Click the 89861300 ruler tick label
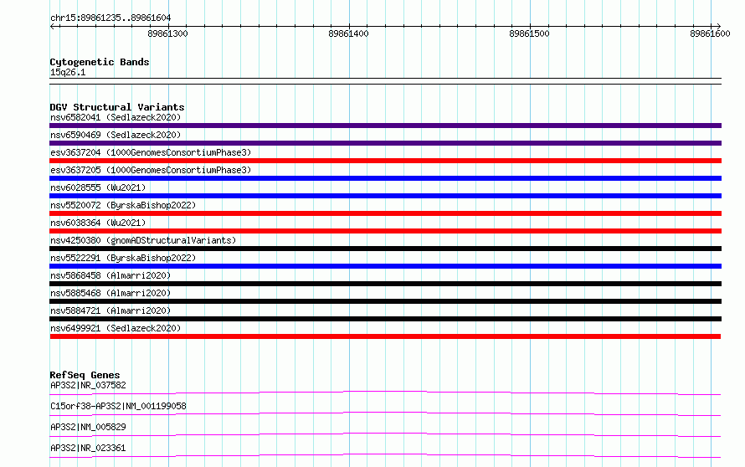 167,33
